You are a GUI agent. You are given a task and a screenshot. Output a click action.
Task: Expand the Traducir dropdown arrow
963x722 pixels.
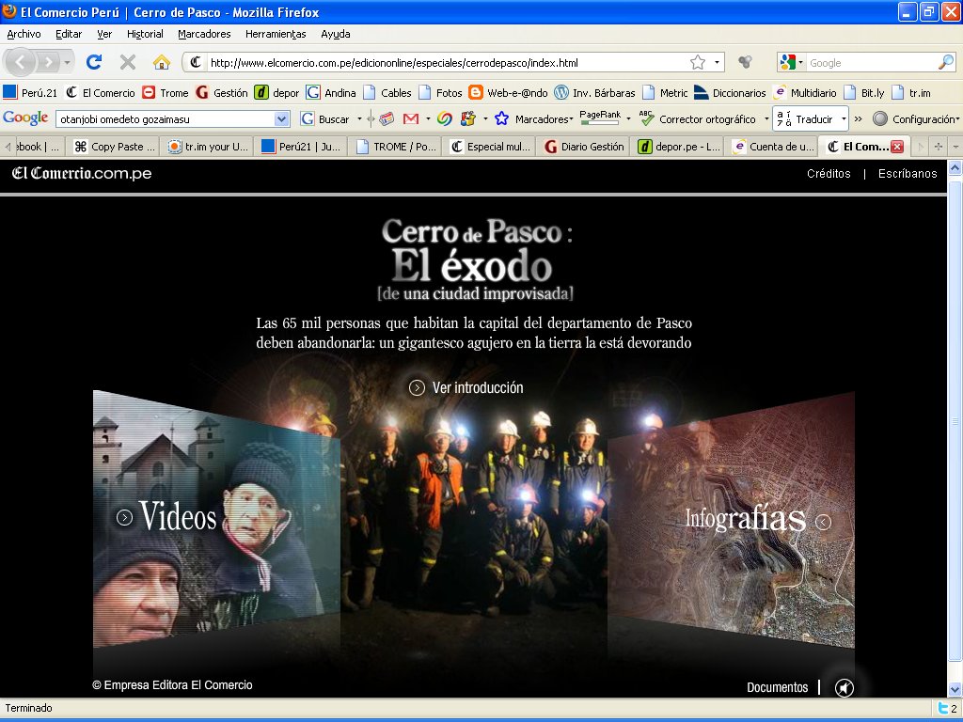pos(844,119)
